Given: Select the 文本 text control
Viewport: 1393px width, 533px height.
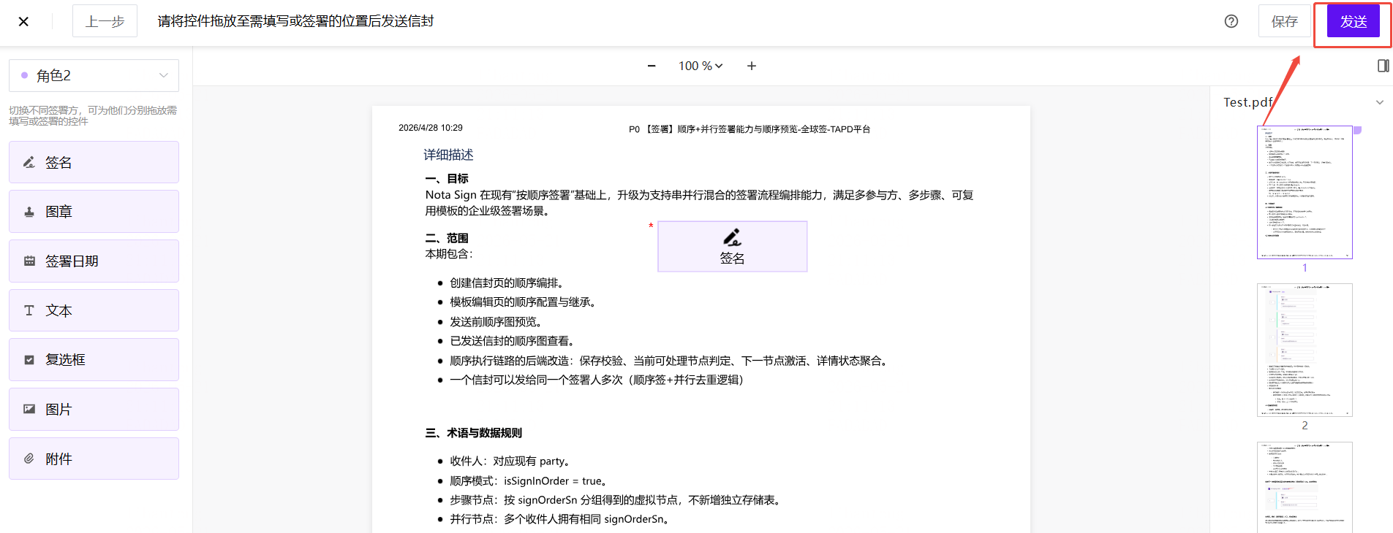Looking at the screenshot, I should [94, 310].
